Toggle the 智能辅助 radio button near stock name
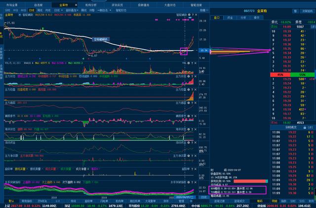The width and height of the screenshot is (316, 208). coord(20,15)
